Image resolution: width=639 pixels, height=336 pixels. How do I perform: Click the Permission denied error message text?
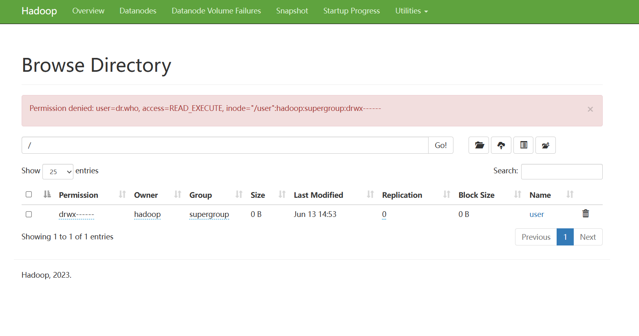pos(205,108)
